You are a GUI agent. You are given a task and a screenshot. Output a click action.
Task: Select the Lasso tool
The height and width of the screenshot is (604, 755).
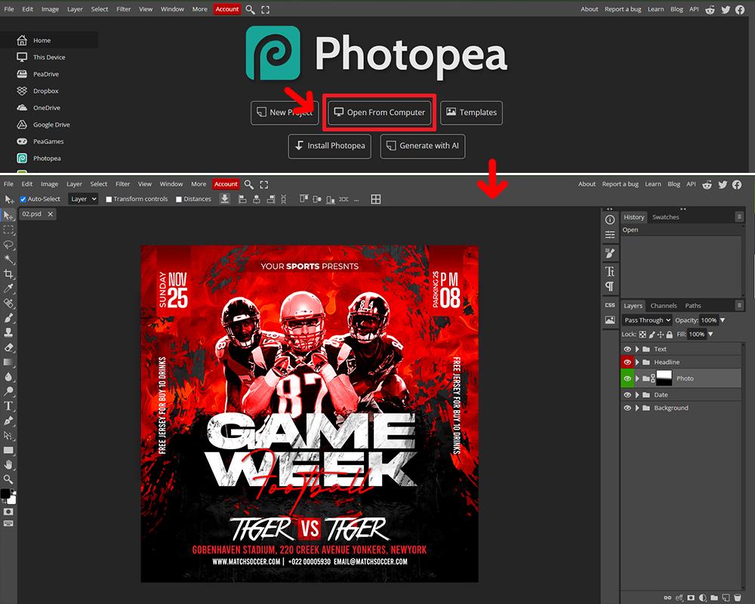pos(8,245)
